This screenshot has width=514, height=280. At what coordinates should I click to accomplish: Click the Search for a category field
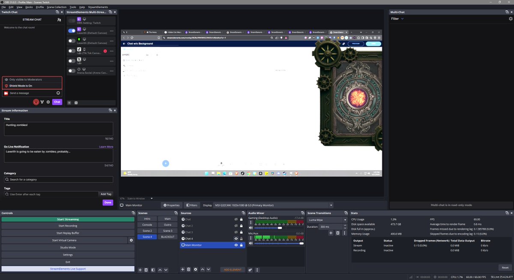[59, 179]
